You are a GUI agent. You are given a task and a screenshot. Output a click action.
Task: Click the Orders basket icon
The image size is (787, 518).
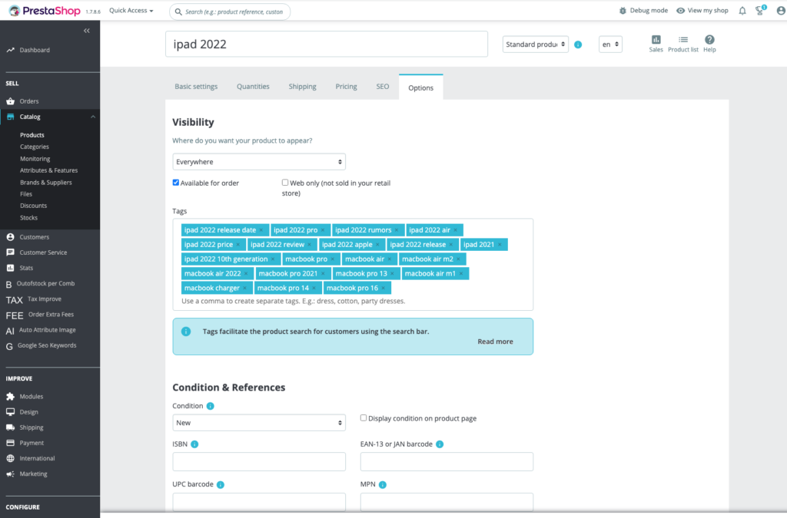tap(10, 101)
